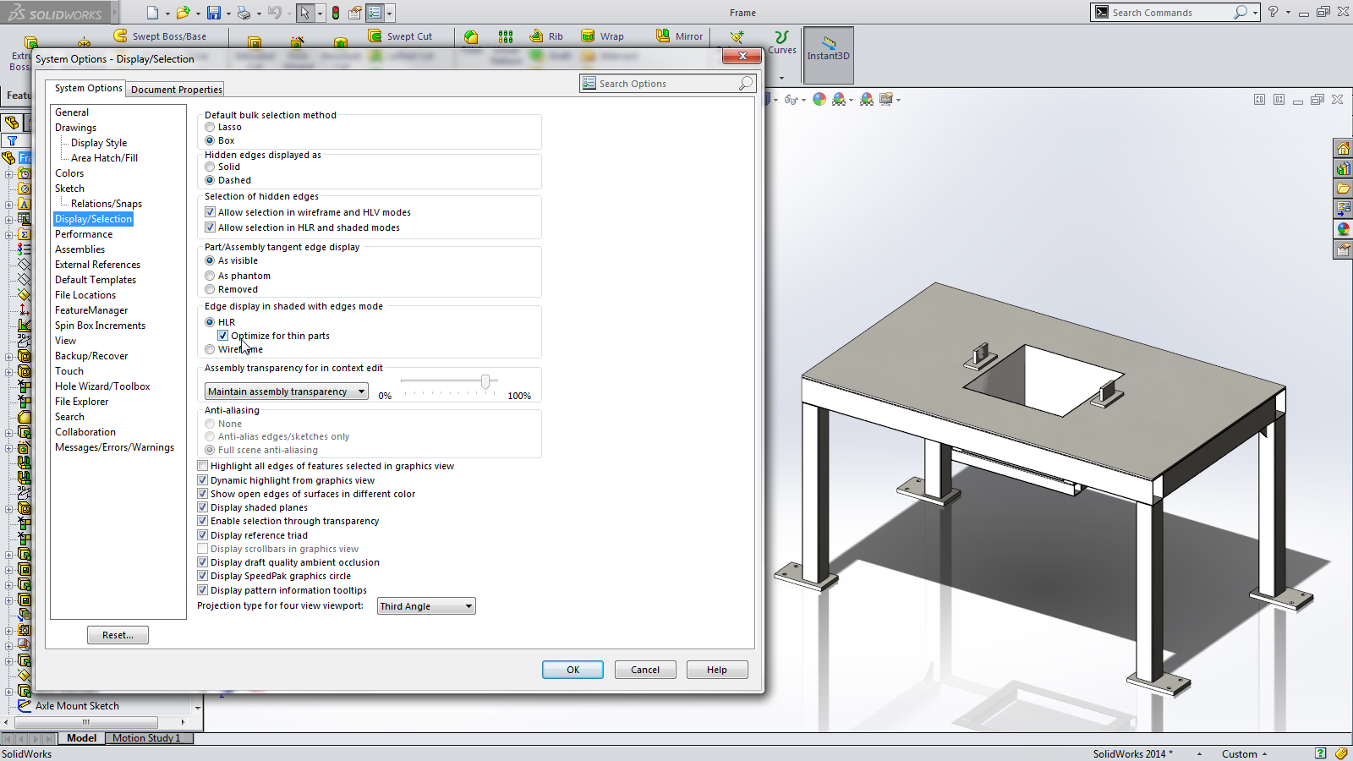1353x761 pixels.
Task: Click the OK button
Action: (572, 670)
